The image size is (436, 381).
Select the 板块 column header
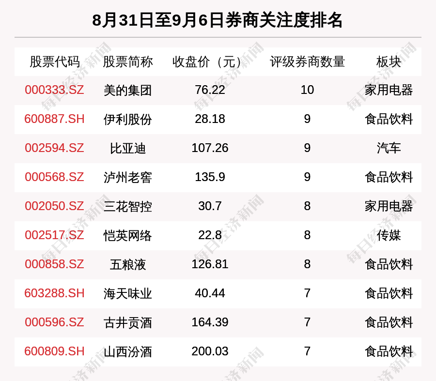pos(389,61)
